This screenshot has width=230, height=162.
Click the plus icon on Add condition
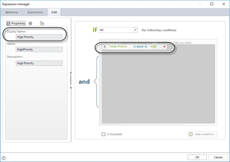click(191, 134)
